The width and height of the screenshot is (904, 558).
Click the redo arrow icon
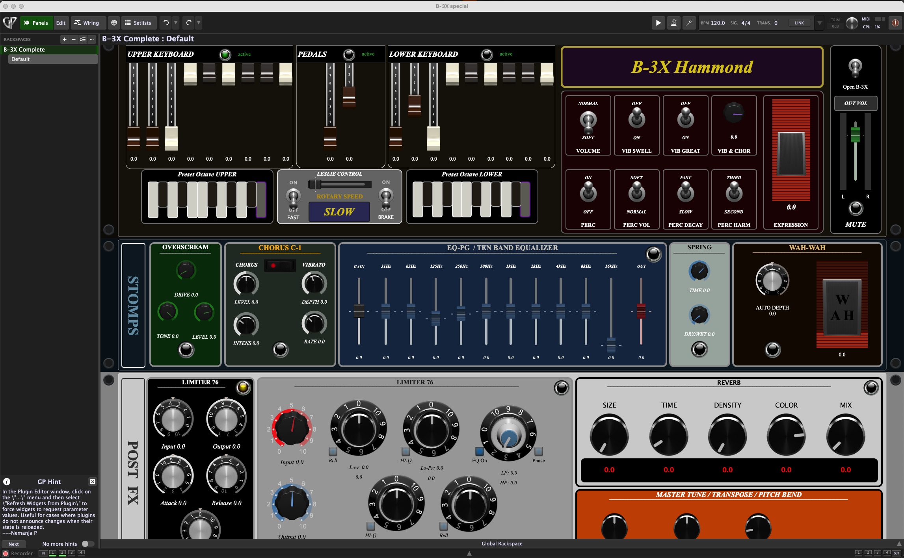pyautogui.click(x=189, y=23)
